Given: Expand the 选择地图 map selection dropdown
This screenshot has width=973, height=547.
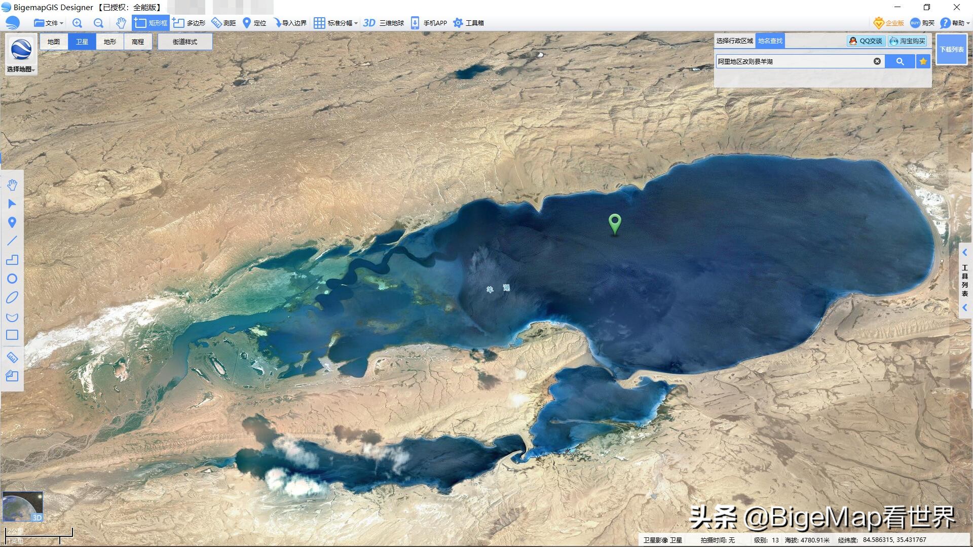Looking at the screenshot, I should pos(21,70).
